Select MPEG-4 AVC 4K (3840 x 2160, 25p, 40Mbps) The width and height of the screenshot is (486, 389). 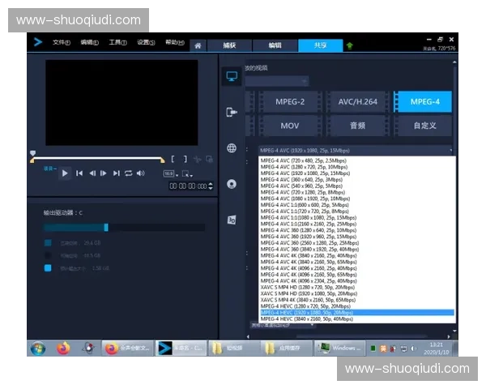[356, 255]
